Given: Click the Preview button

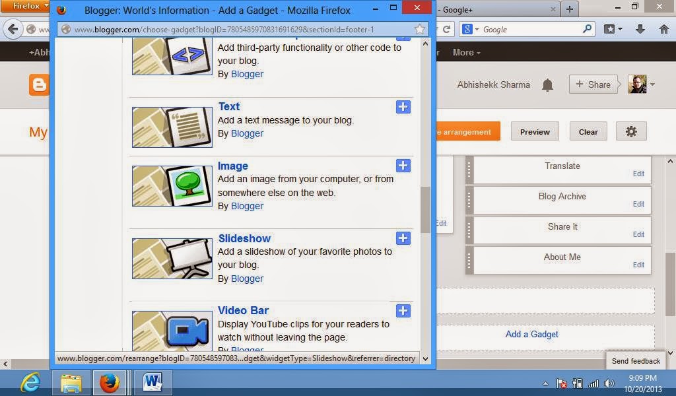Looking at the screenshot, I should pos(534,131).
